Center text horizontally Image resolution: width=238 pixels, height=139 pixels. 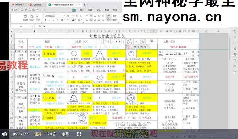(x=91, y=20)
